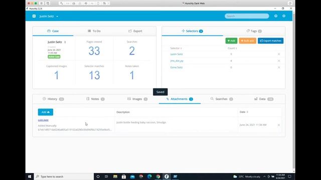Click the snapshot icon in VM toolbar
This screenshot has height=180, width=321.
point(48,3)
